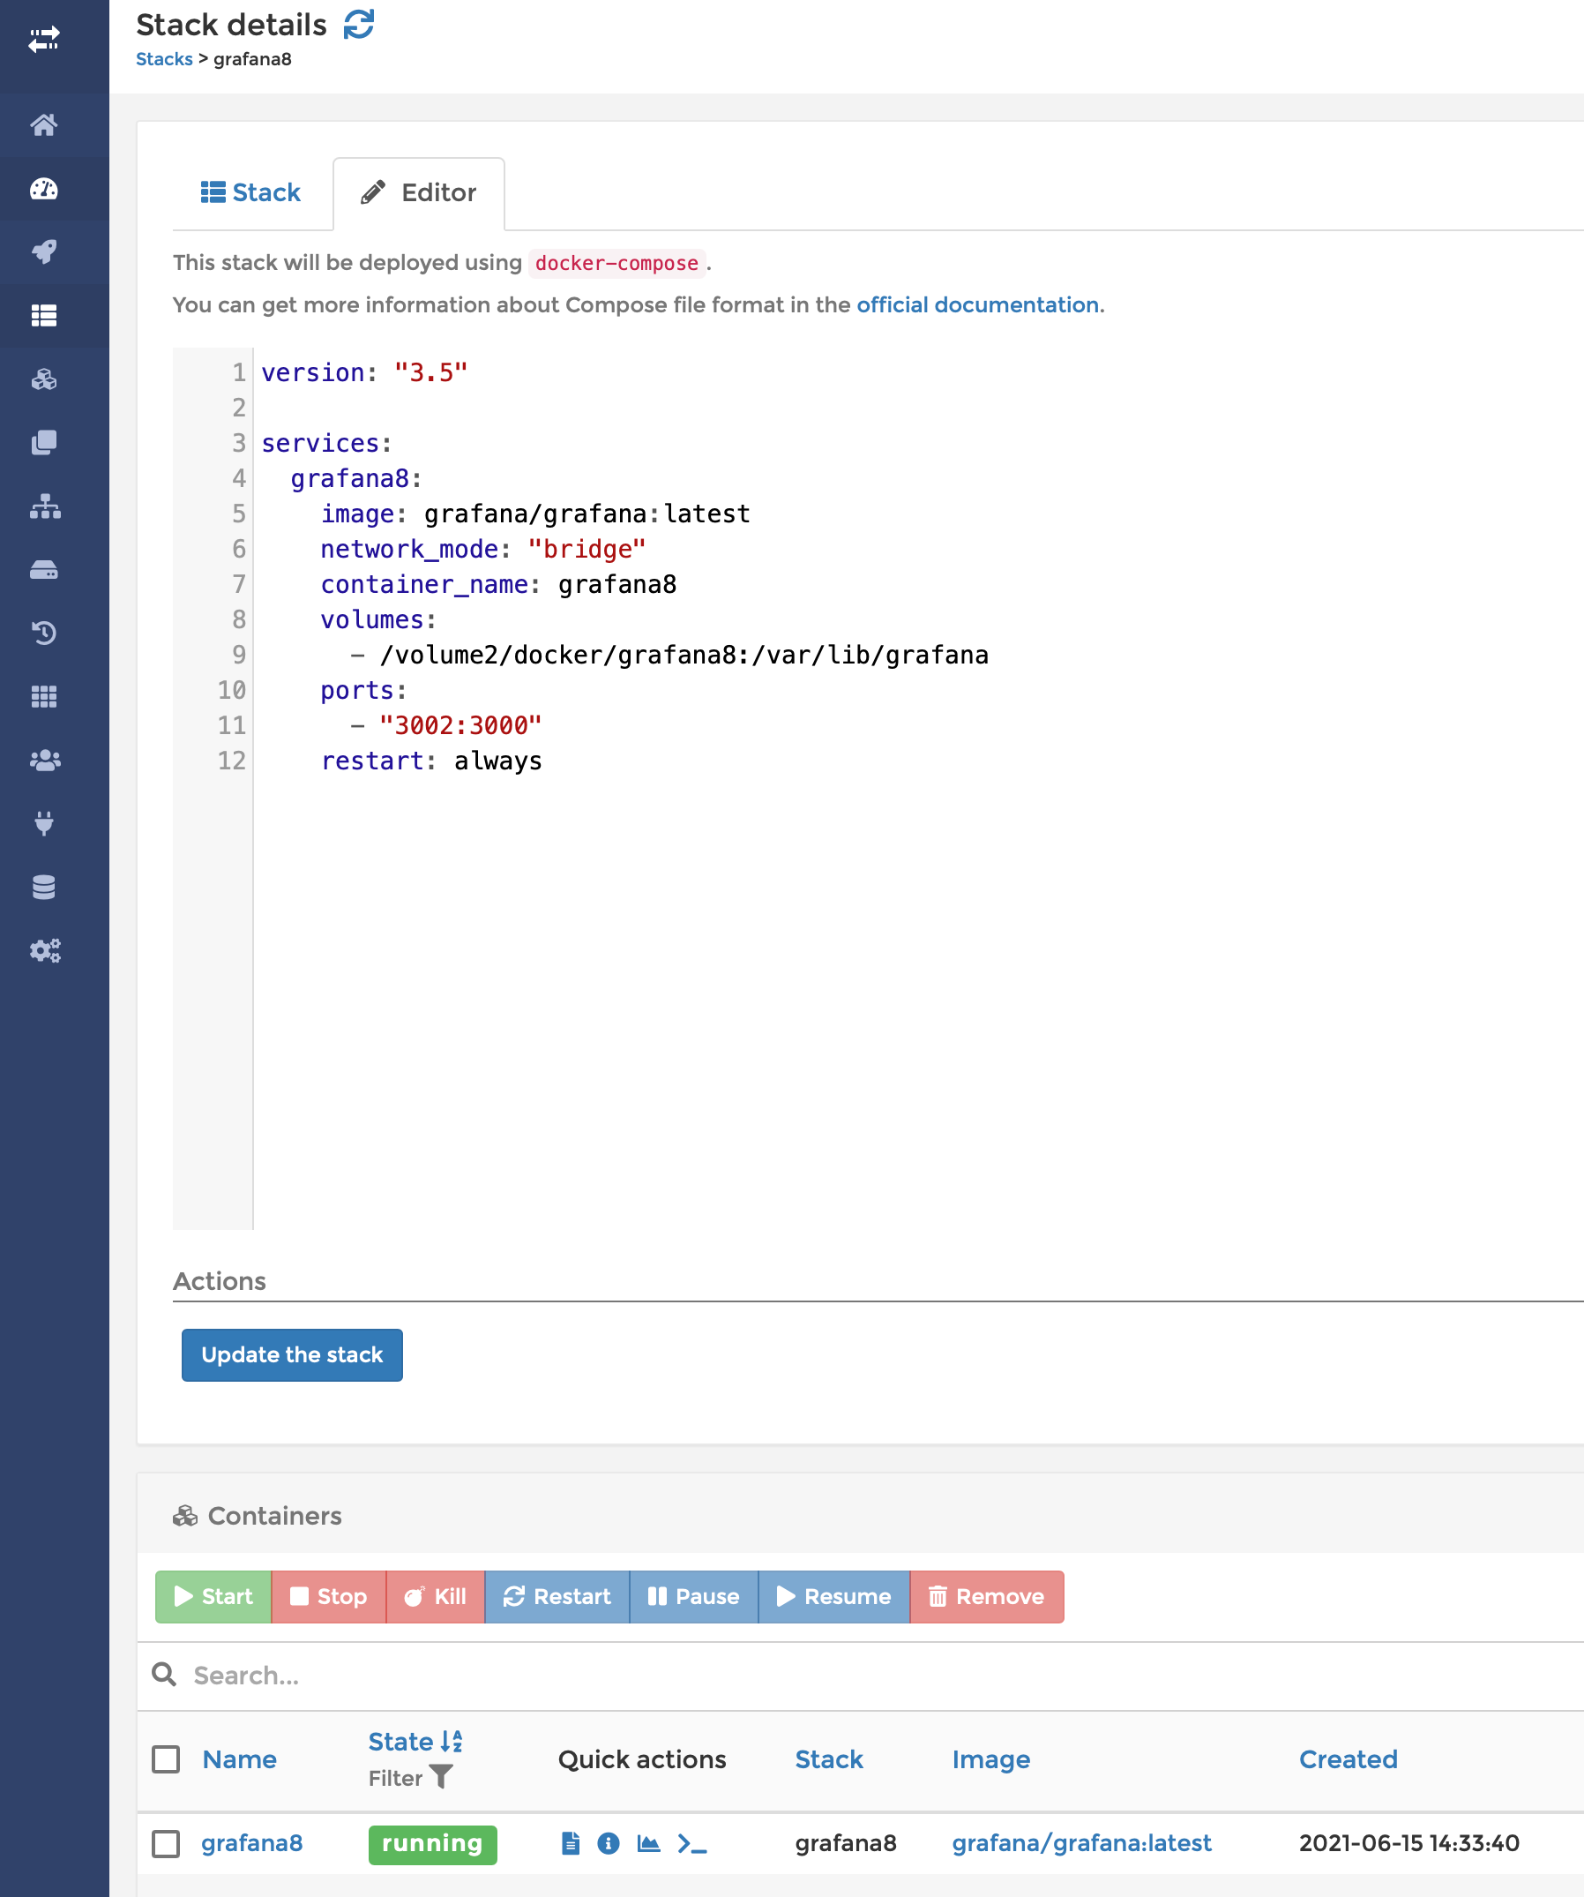Open Containers cubes icon in sidebar

coord(43,379)
